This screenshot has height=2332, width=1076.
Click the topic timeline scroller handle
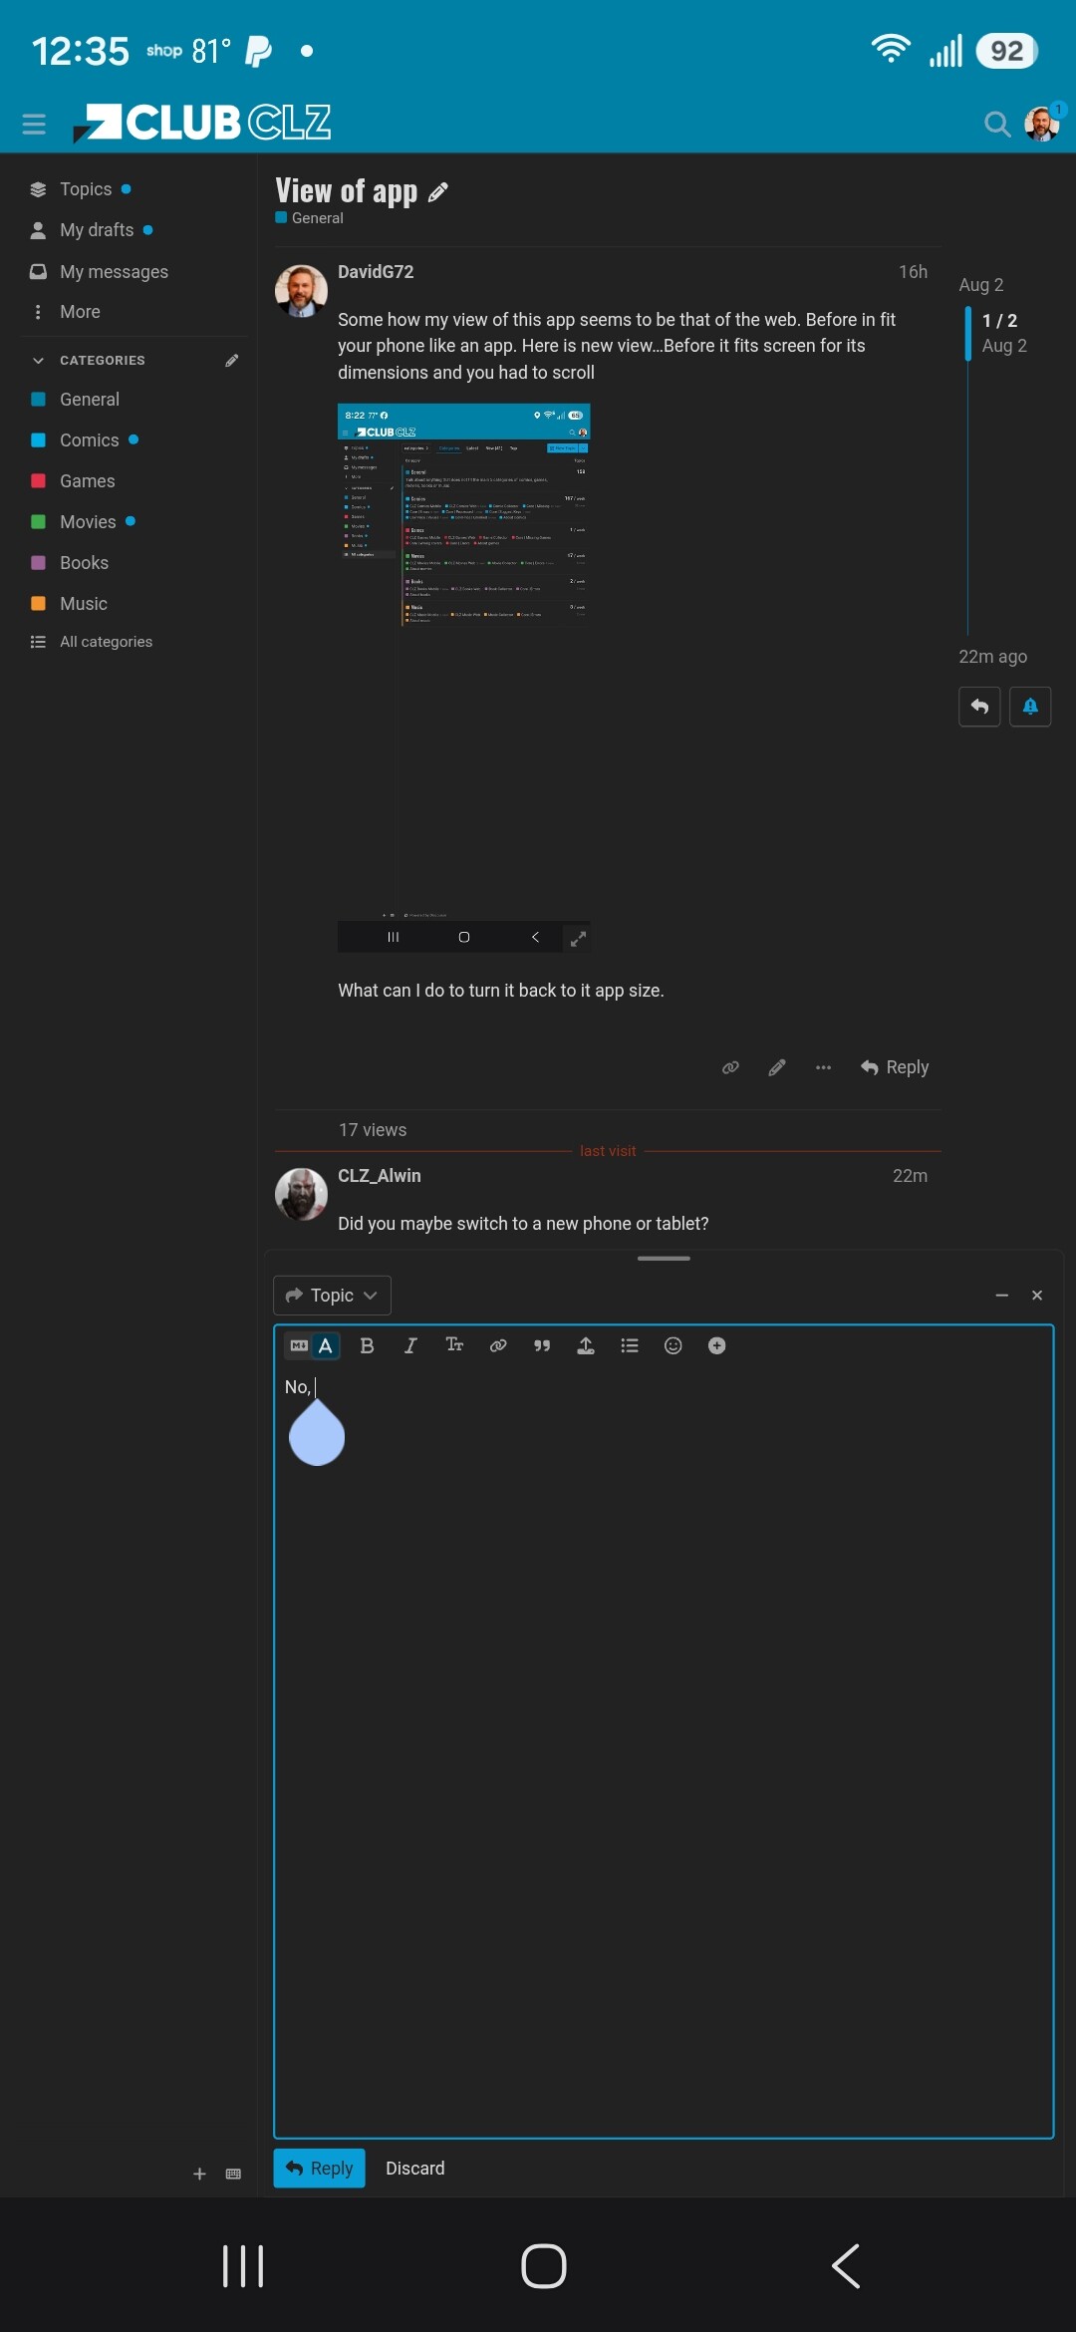point(968,333)
